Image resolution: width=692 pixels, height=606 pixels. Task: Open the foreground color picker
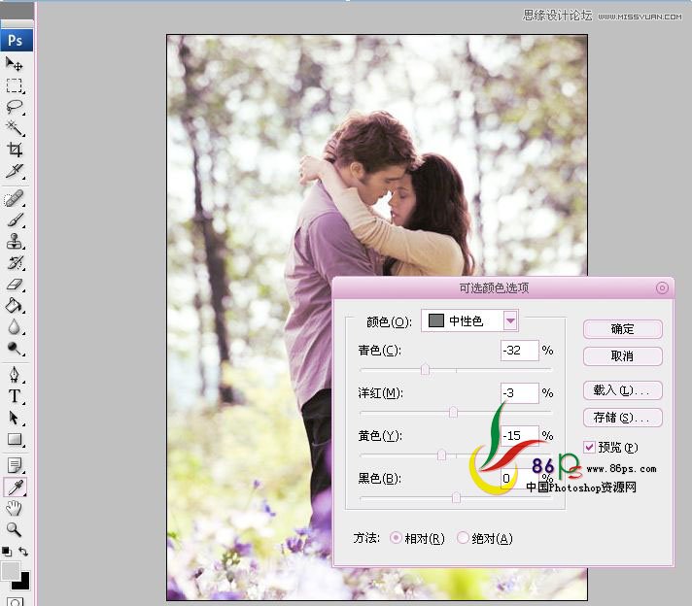10,571
